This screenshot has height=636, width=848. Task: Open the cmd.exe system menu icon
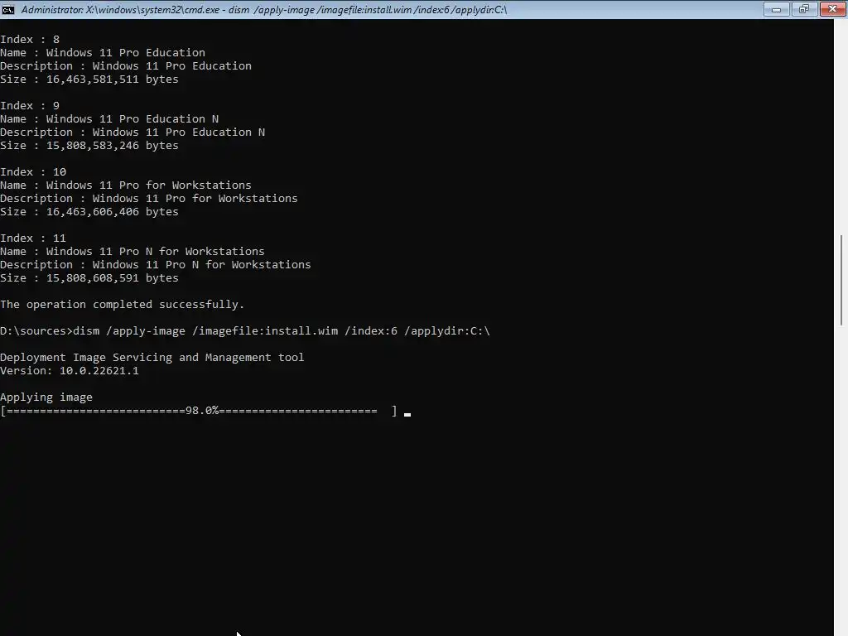[x=8, y=10]
